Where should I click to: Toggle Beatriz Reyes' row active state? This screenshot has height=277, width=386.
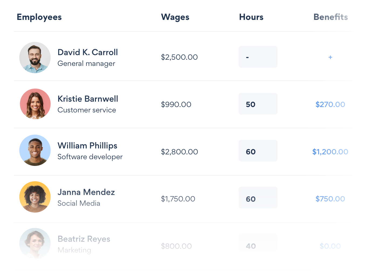coord(84,239)
